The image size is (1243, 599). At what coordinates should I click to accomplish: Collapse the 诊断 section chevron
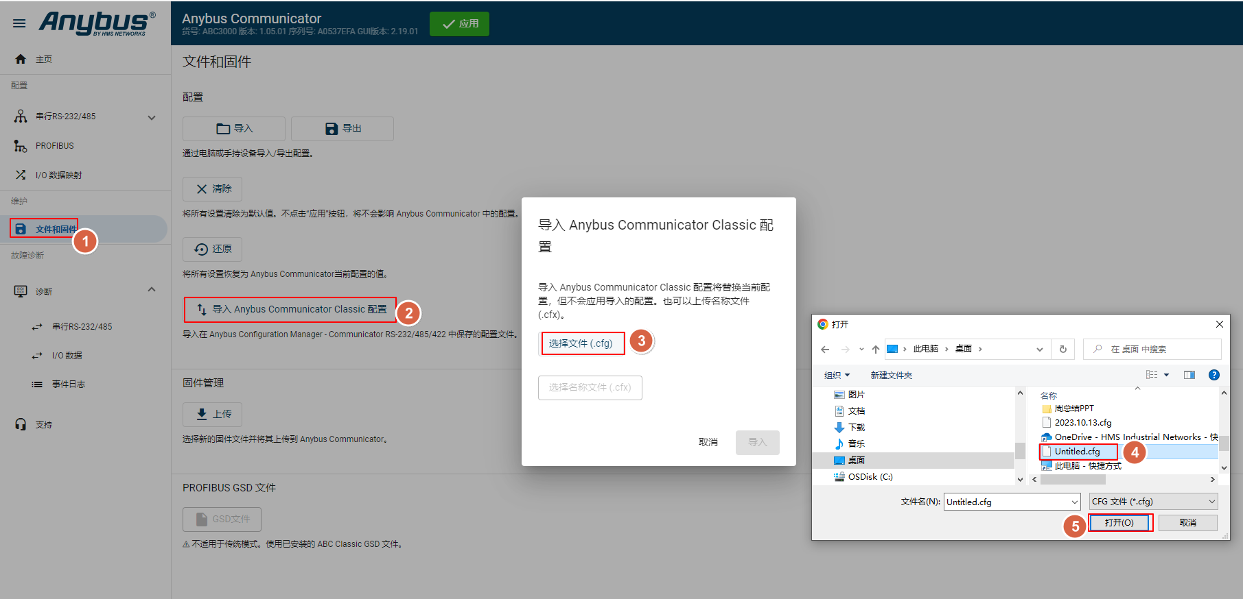click(152, 290)
